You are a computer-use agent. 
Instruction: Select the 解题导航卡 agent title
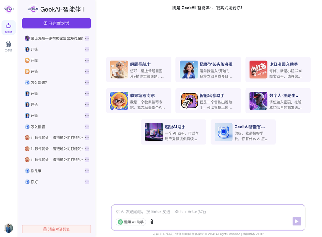tap(140, 64)
